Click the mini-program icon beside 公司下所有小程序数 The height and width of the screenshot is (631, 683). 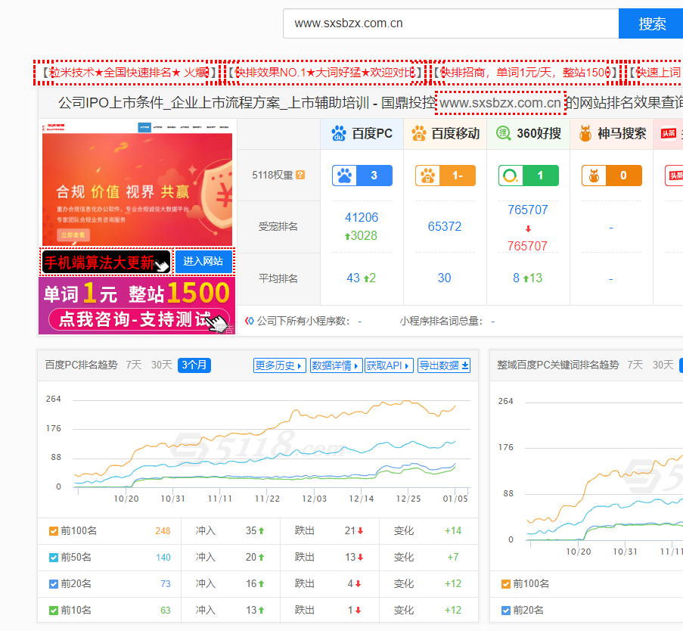coord(249,321)
